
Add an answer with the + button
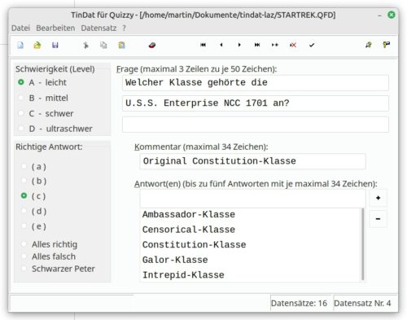pos(378,198)
